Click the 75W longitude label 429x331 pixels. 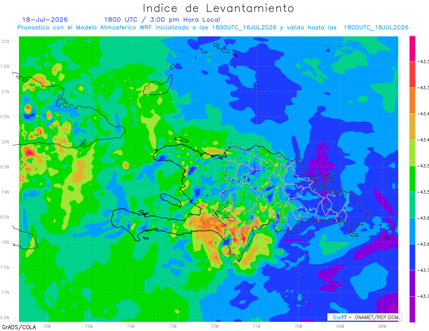coord(89,326)
